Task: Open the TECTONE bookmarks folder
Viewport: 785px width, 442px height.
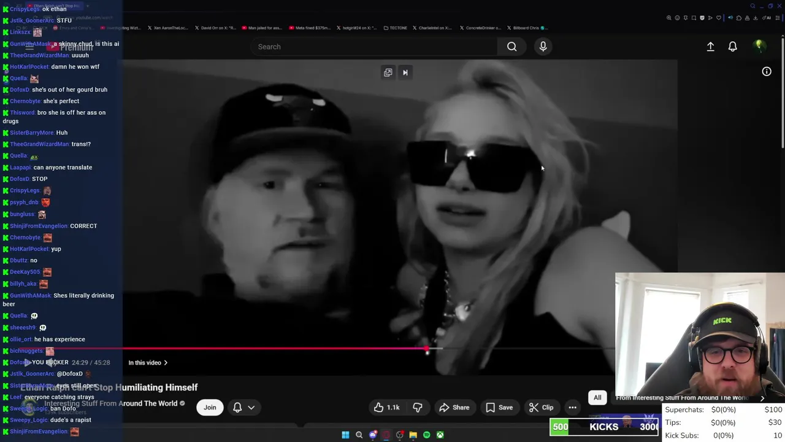Action: pos(395,28)
